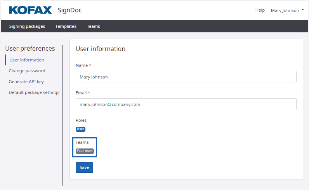Click the caret beside Mary Johnson

point(302,10)
